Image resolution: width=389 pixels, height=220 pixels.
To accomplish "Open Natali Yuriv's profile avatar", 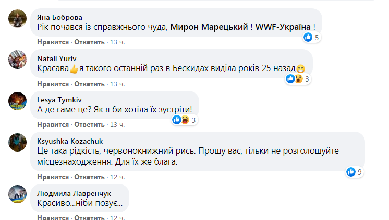I will coord(17,60).
